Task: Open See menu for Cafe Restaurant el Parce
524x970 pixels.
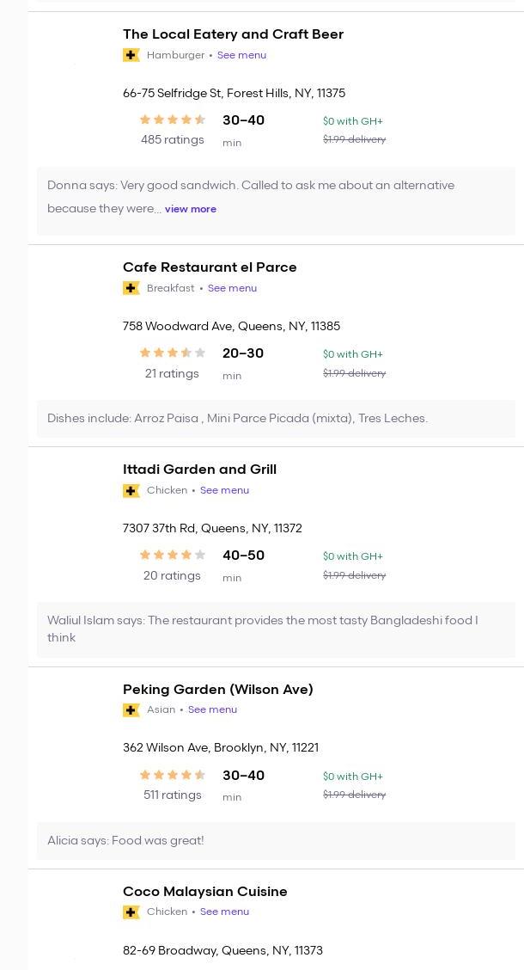Action: [232, 288]
